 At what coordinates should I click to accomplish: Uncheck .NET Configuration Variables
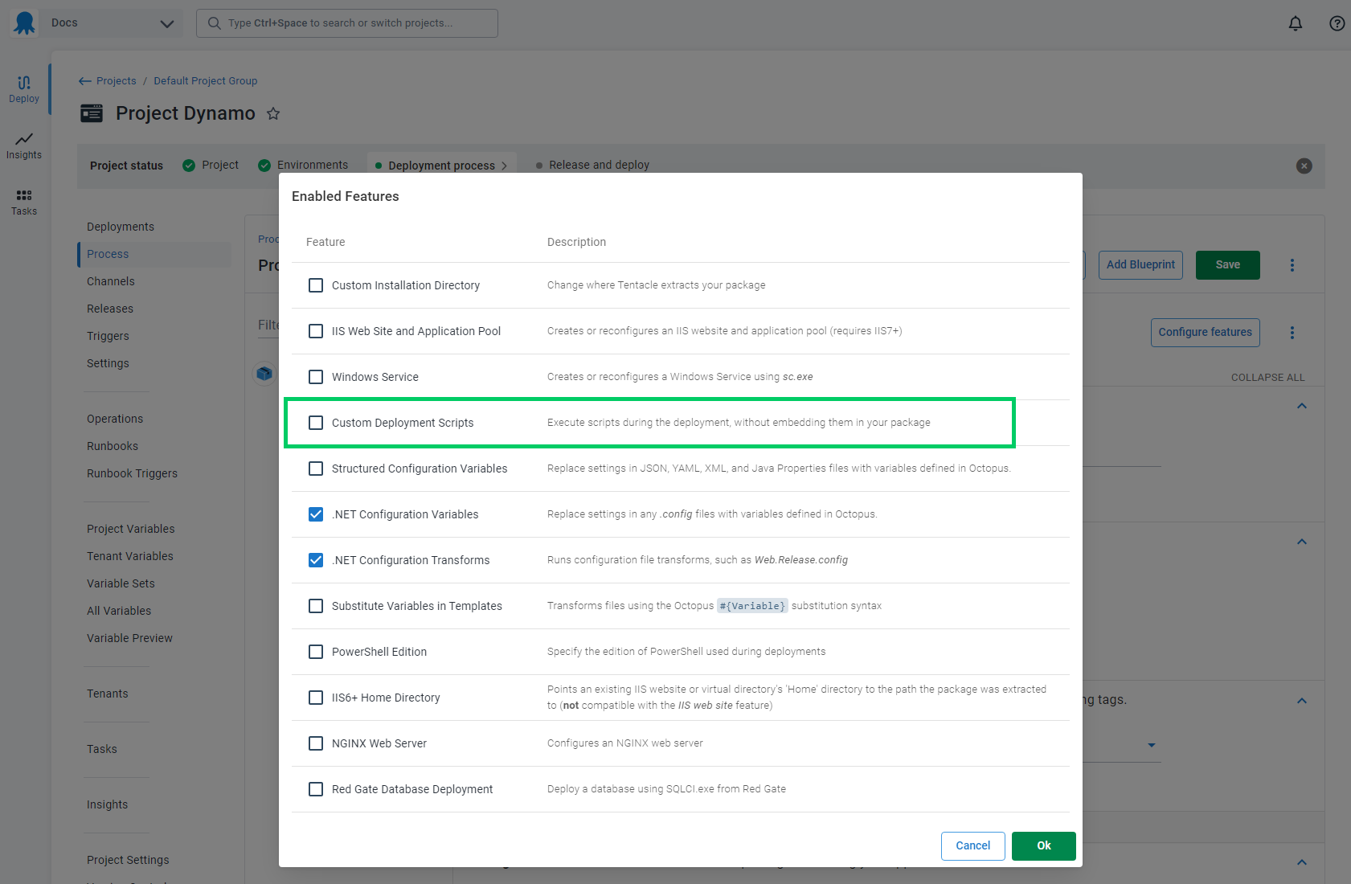point(316,514)
